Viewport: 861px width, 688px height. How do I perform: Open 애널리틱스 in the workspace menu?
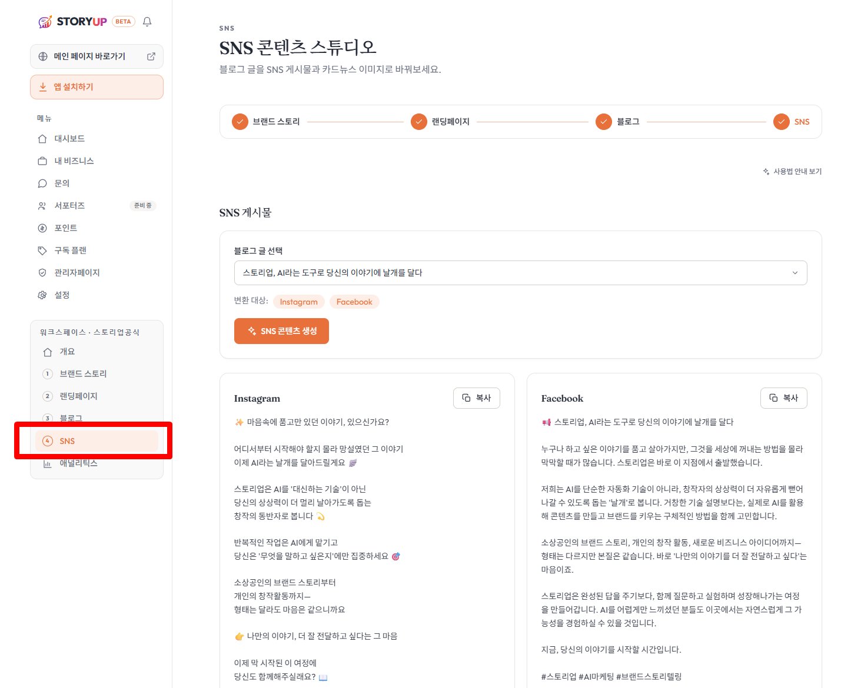point(97,463)
